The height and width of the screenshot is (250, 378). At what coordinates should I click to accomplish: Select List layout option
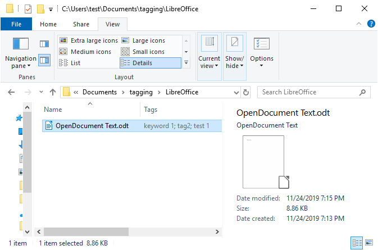pos(70,63)
